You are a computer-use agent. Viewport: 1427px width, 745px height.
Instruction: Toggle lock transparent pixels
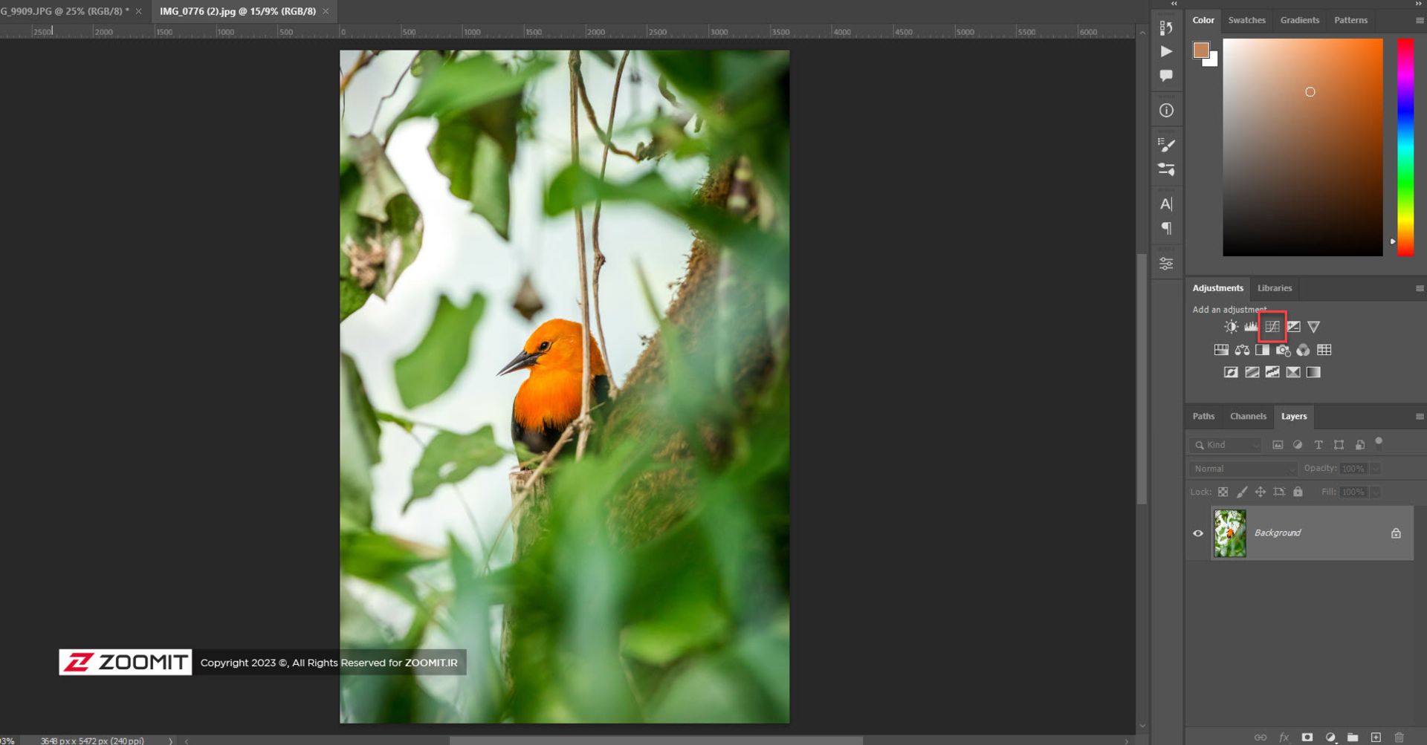coord(1223,492)
